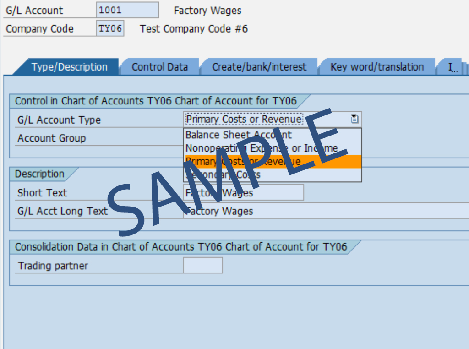The width and height of the screenshot is (469, 349).
Task: Open the Control Data tab
Action: (159, 67)
